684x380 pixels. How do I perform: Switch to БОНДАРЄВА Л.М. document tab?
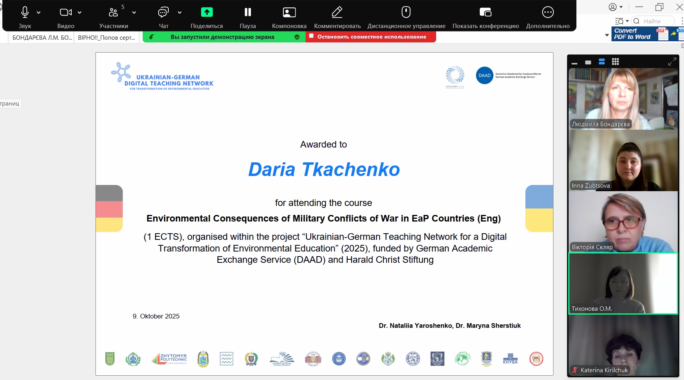(42, 38)
